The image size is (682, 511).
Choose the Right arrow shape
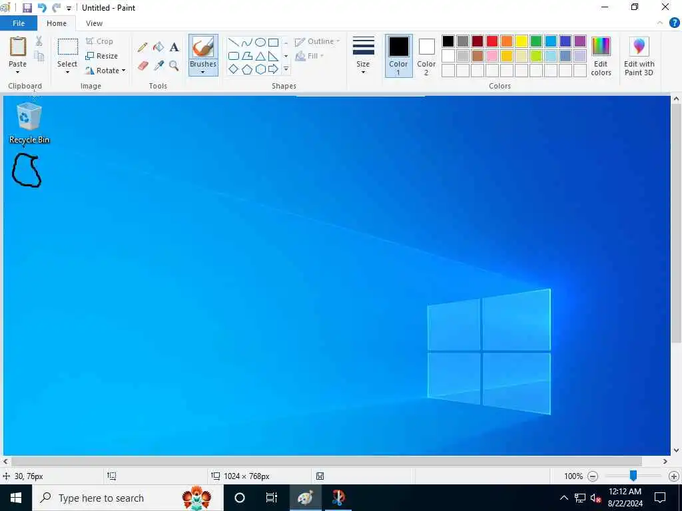[273, 69]
